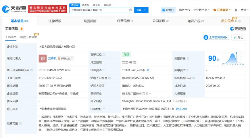Click the red banner 都在用的商业查询工具
250x138 pixels.
[x=47, y=9]
